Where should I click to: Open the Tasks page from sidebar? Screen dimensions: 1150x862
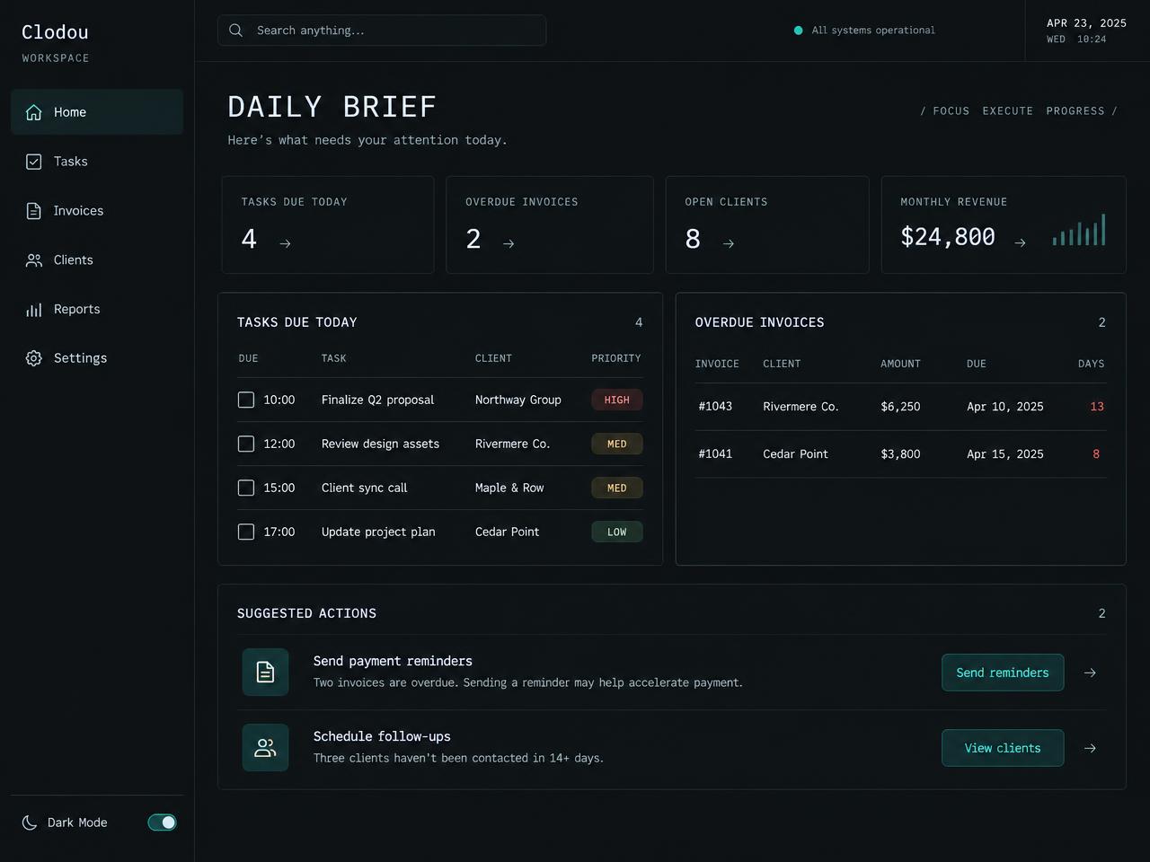pyautogui.click(x=97, y=162)
